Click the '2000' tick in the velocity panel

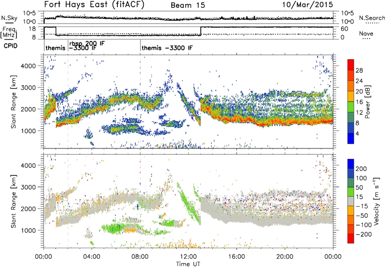[28, 209]
